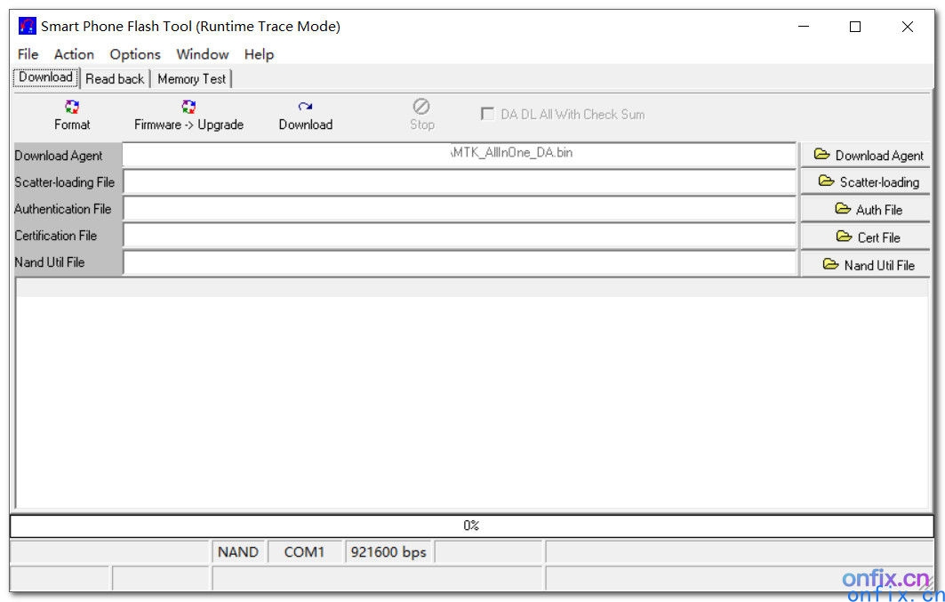Open the Window menu
Screen dimensions: 945x602
tap(202, 54)
